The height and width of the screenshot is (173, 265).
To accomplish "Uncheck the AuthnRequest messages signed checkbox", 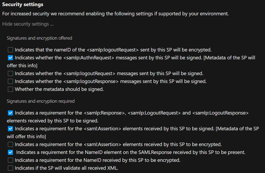I will 10,58.
